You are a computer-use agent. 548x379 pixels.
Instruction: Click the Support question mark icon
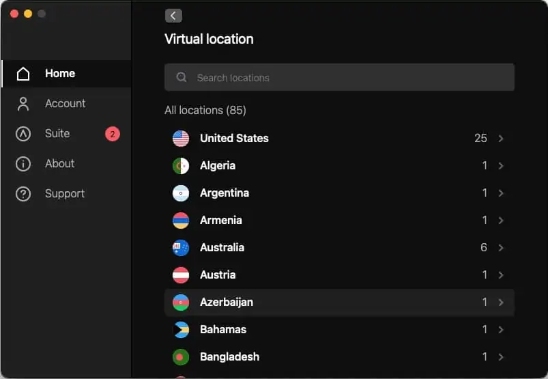(x=23, y=194)
